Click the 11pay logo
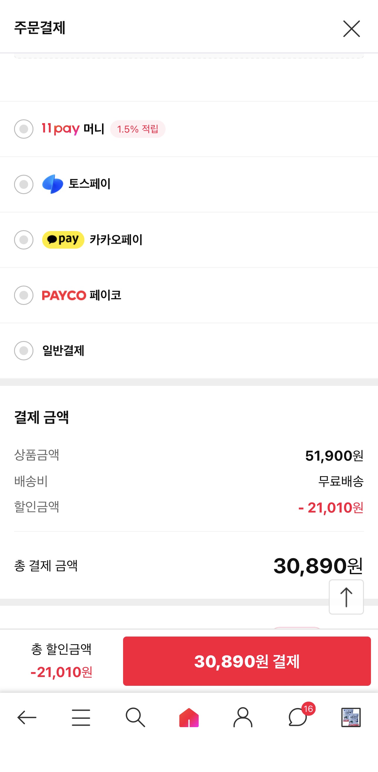378x772 pixels. pos(60,129)
